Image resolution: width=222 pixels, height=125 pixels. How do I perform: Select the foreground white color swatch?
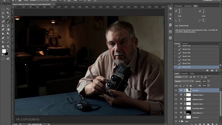[4, 51]
